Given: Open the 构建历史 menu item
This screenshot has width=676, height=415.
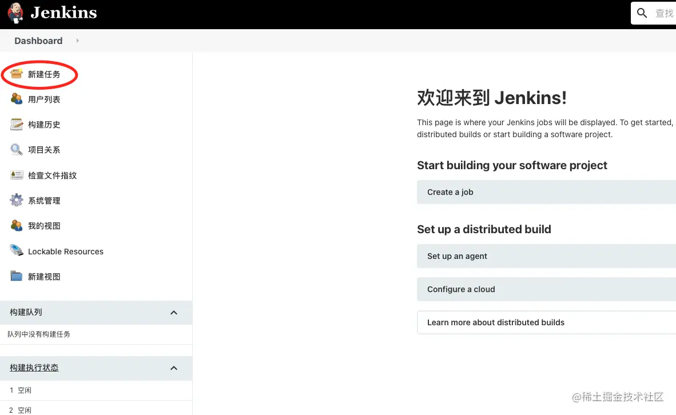Looking at the screenshot, I should click(44, 125).
